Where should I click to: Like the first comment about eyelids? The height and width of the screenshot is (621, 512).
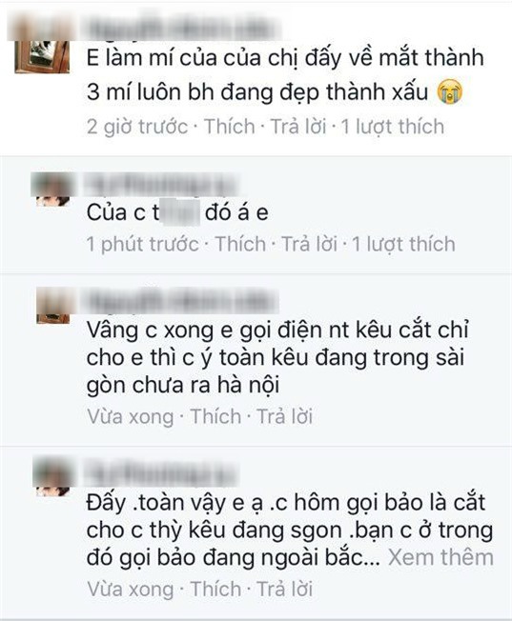click(x=230, y=127)
